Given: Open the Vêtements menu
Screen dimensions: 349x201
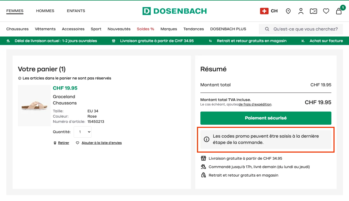Looking at the screenshot, I should pos(45,29).
